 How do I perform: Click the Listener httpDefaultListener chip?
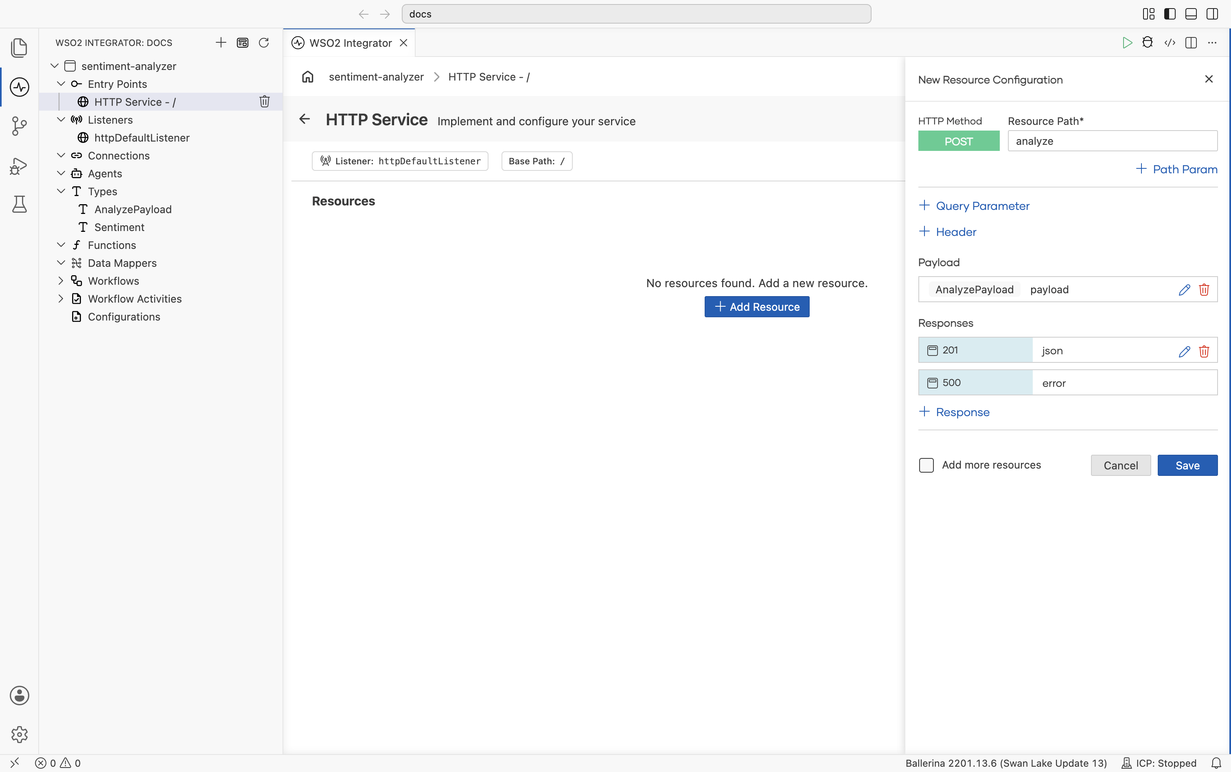[400, 161]
